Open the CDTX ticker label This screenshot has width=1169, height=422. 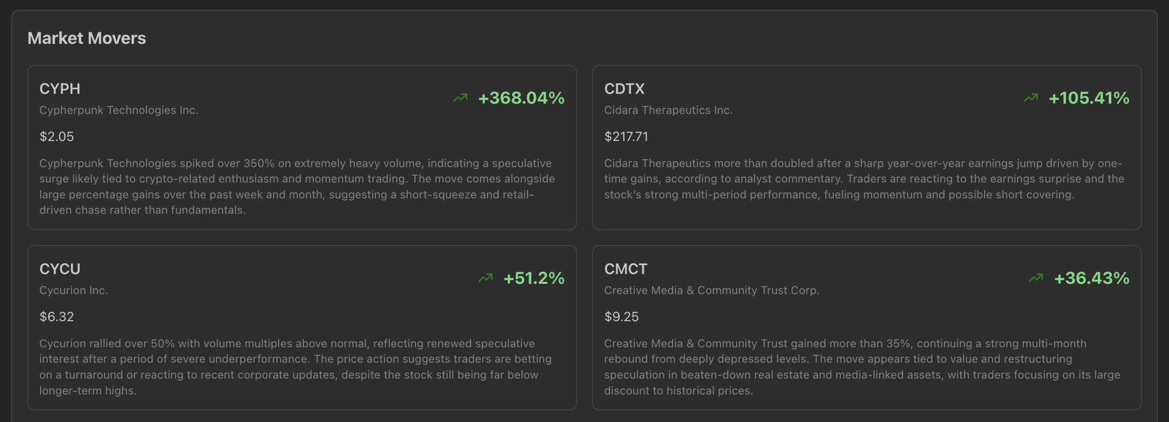(625, 89)
